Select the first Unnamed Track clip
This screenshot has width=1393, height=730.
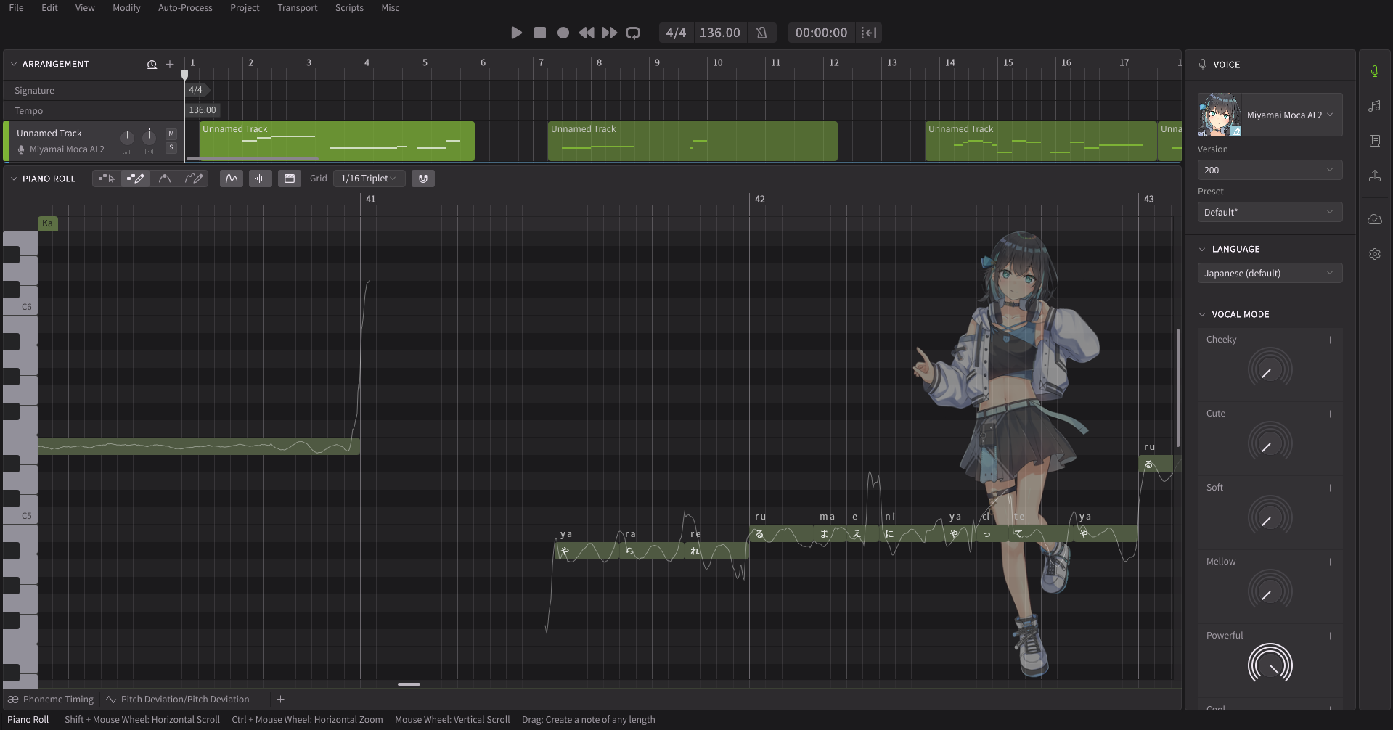coord(337,141)
